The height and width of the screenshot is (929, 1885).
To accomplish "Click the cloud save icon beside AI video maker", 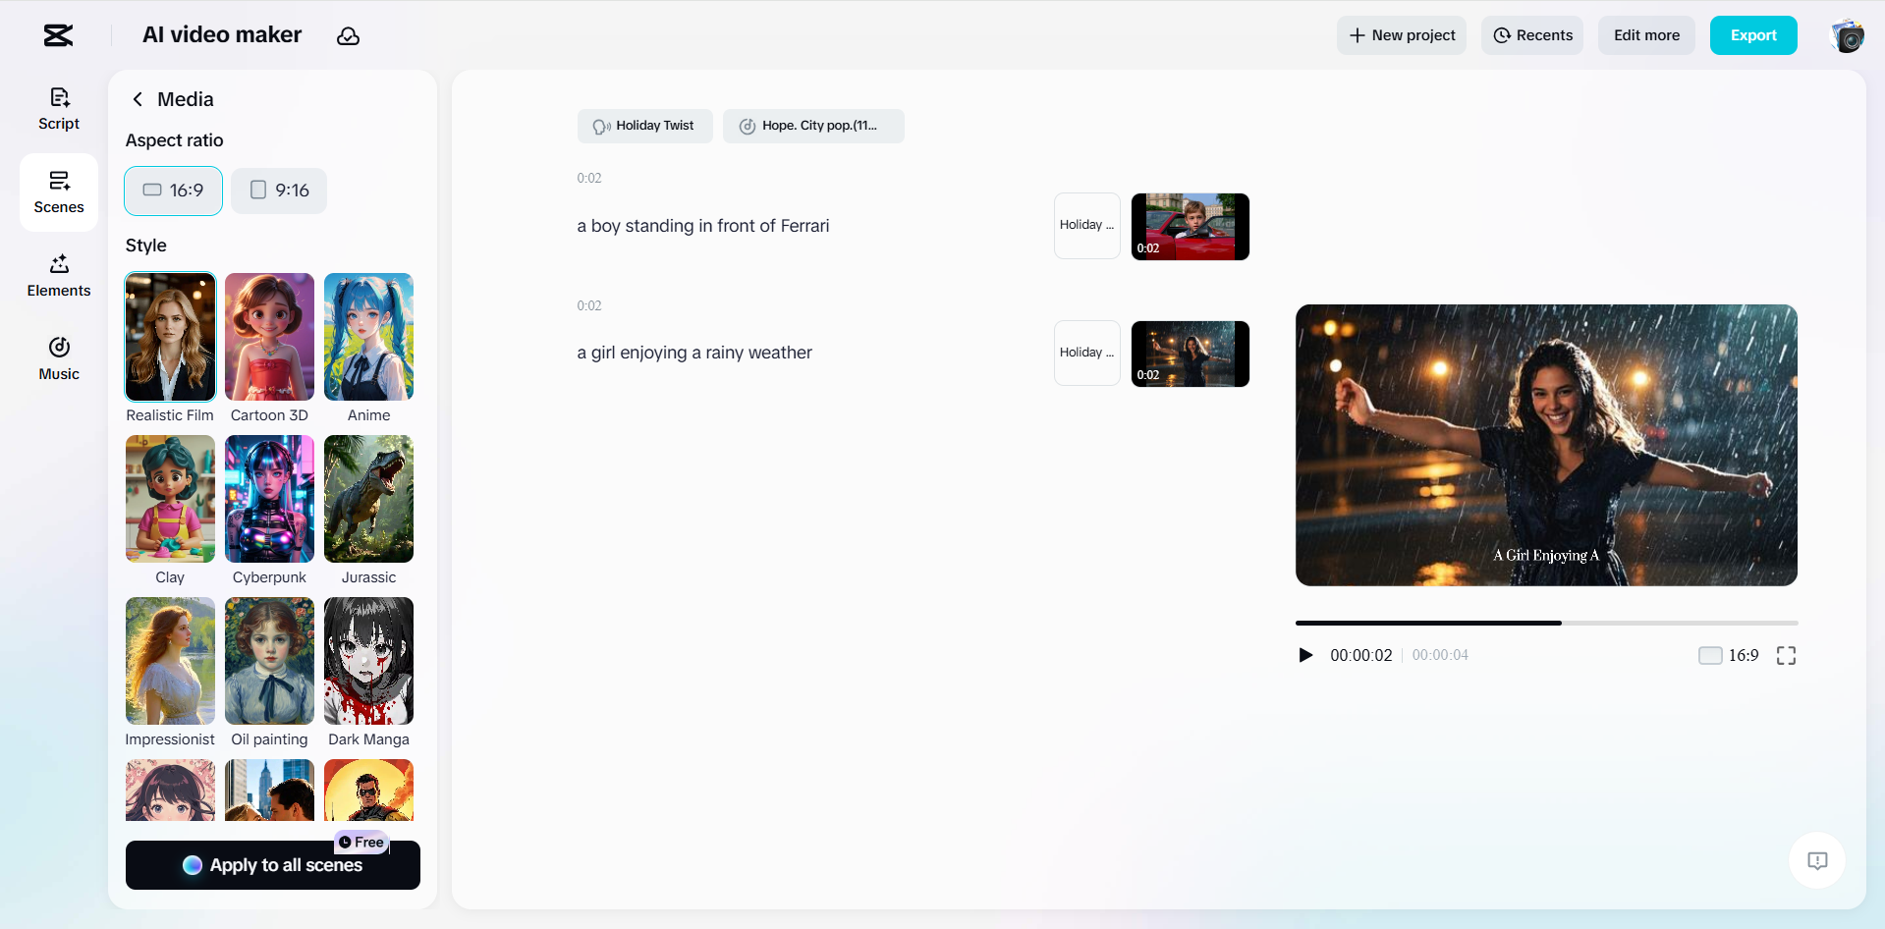I will click(x=349, y=35).
